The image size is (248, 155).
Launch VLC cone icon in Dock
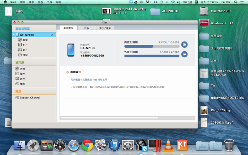pyautogui.click(x=168, y=145)
